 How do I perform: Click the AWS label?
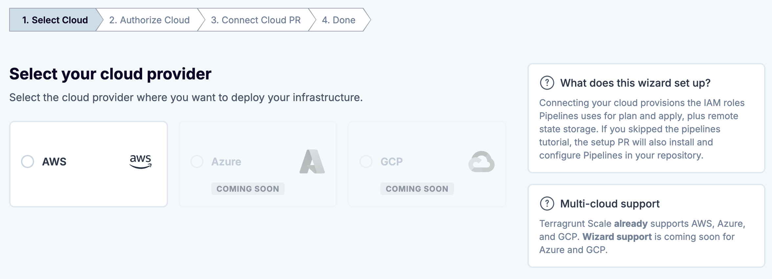click(x=54, y=161)
